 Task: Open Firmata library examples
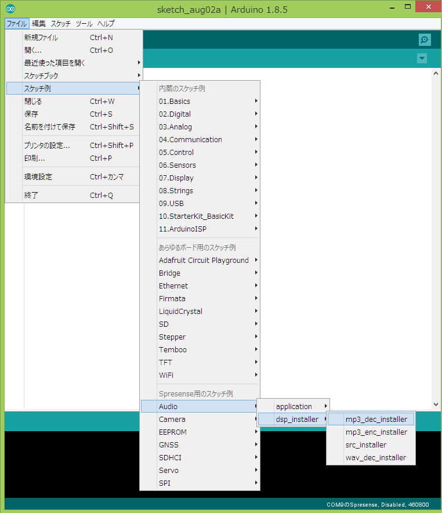pyautogui.click(x=200, y=299)
